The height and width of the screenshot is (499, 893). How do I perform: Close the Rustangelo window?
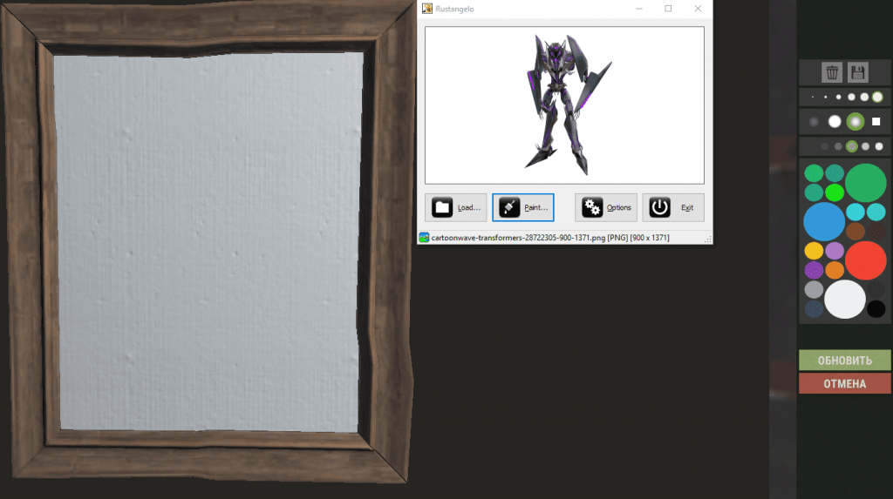(x=698, y=9)
